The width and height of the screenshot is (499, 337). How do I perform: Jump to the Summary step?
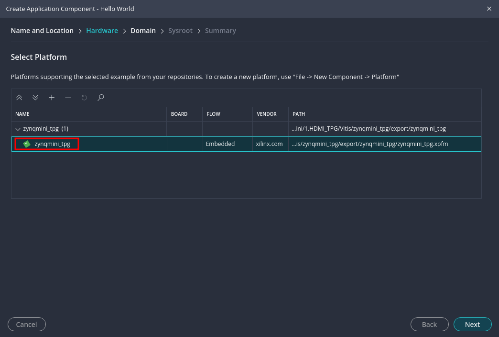click(x=220, y=31)
